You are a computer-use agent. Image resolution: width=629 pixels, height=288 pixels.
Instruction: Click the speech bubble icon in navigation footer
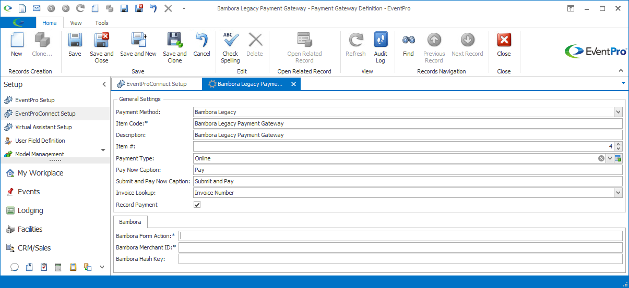pyautogui.click(x=15, y=267)
